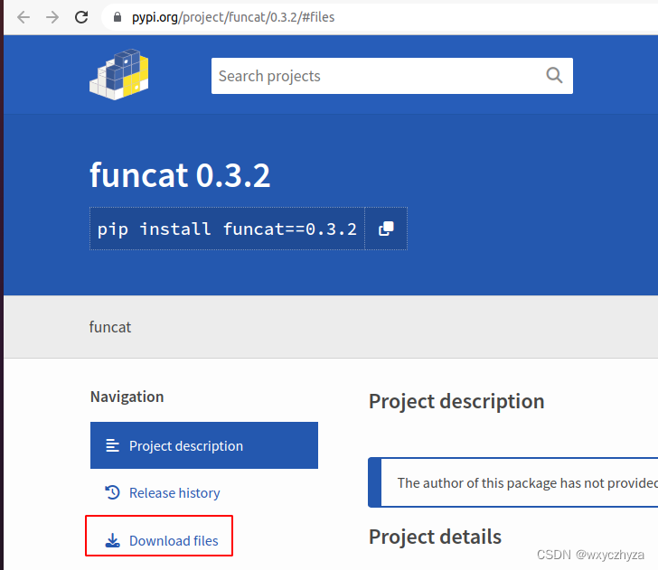Click the Download files arrow icon

coord(112,540)
